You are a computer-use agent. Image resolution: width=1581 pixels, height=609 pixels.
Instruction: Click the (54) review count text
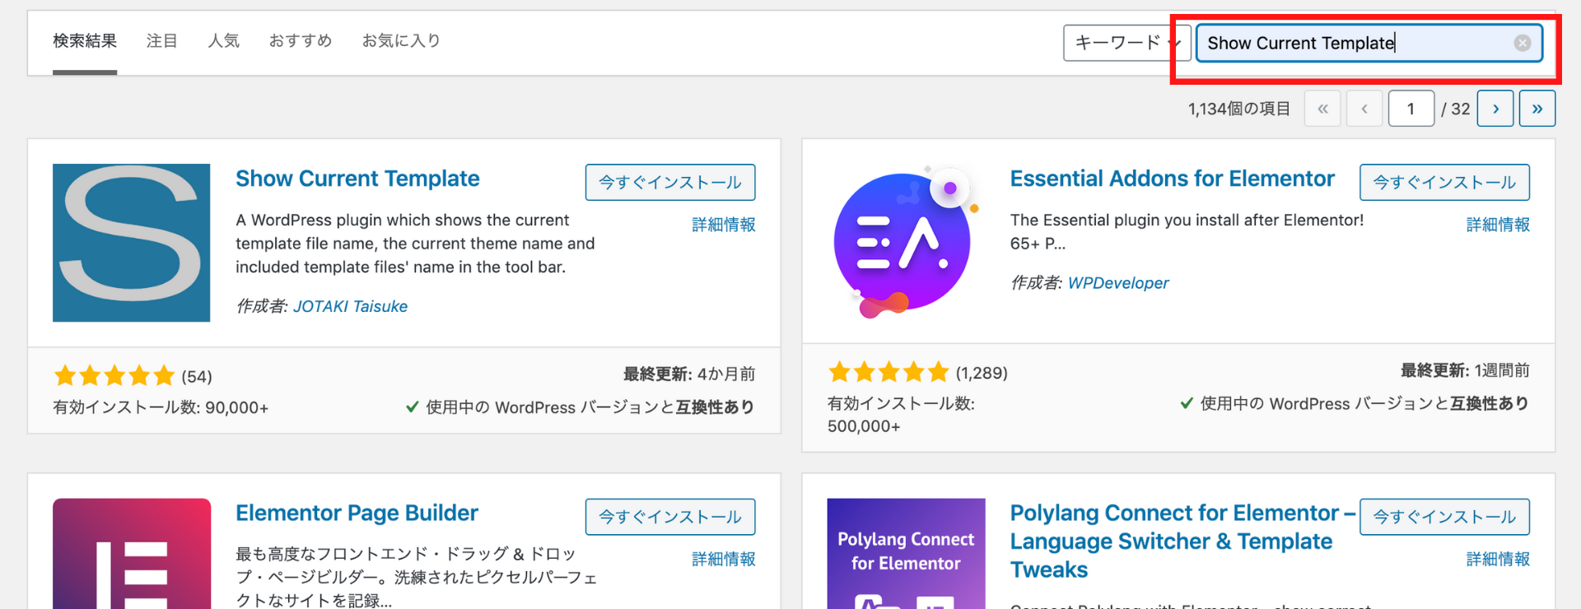point(197,377)
